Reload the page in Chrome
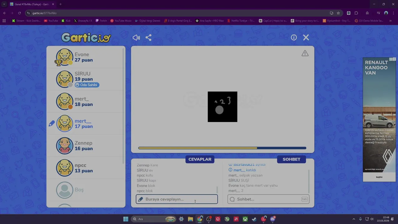This screenshot has width=398, height=224. point(19,13)
